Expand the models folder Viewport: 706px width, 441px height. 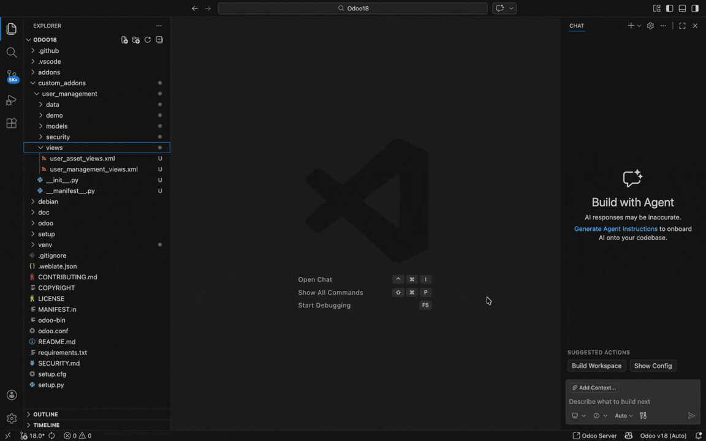[x=97, y=126]
